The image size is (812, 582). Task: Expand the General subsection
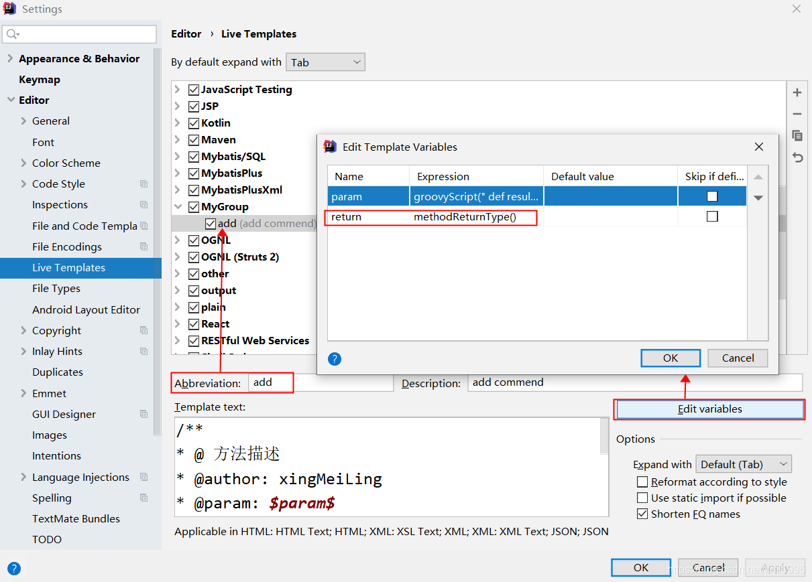coord(24,121)
